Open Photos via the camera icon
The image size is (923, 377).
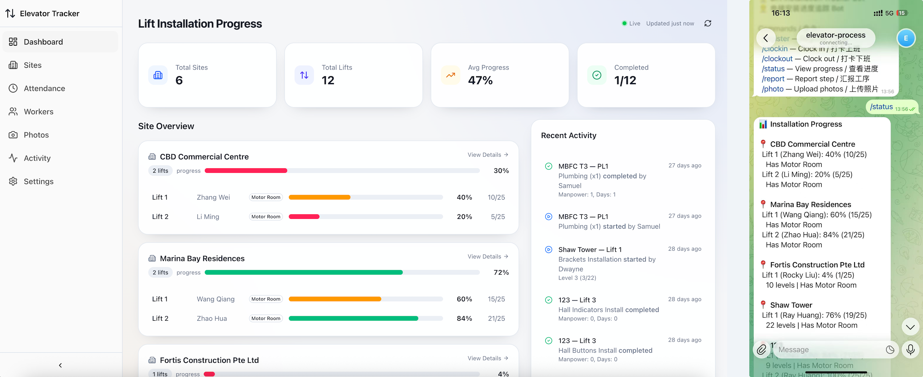(x=13, y=135)
